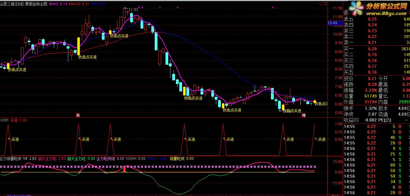The width and height of the screenshot is (410, 196).
Task: Click the 外盘 31794 value
Action: click(x=360, y=102)
